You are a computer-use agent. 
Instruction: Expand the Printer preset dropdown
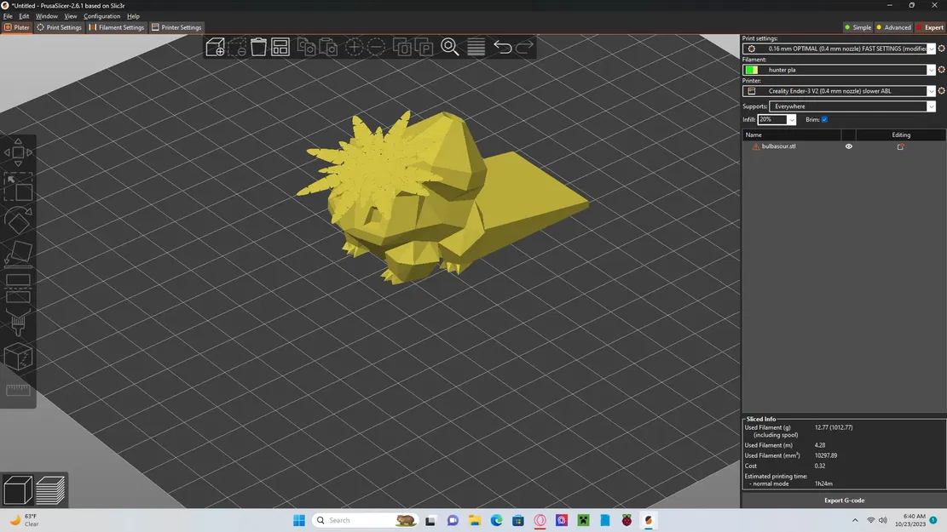[x=932, y=91]
